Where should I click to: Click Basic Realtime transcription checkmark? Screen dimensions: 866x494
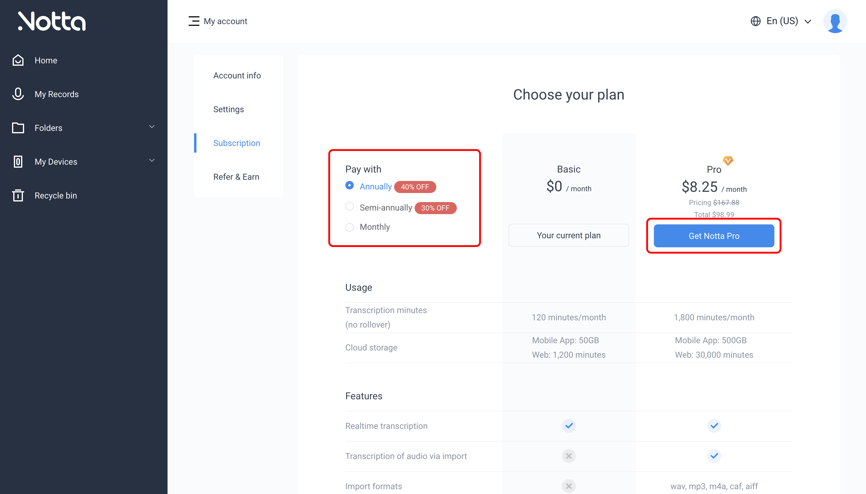(569, 426)
